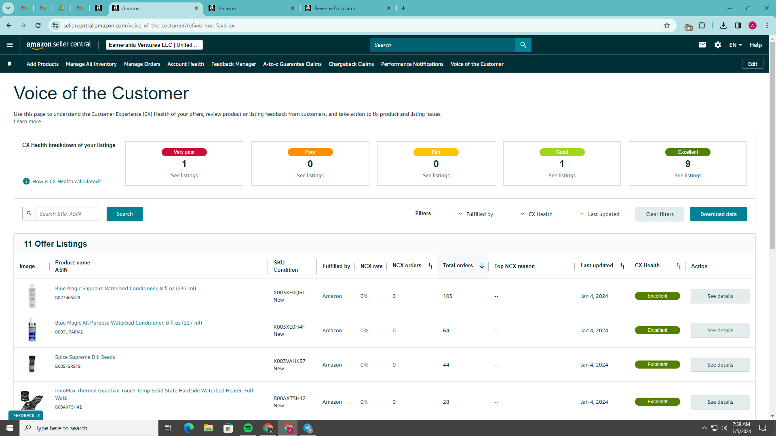Click the amazon seller central logo

pos(59,45)
